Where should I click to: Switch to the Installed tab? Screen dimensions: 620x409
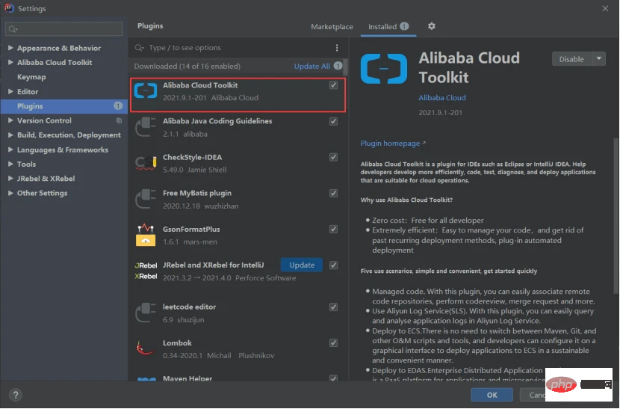pos(382,27)
